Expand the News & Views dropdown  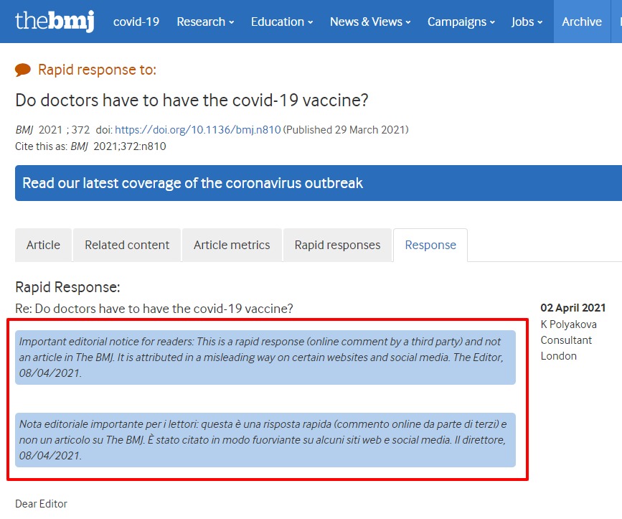click(370, 22)
